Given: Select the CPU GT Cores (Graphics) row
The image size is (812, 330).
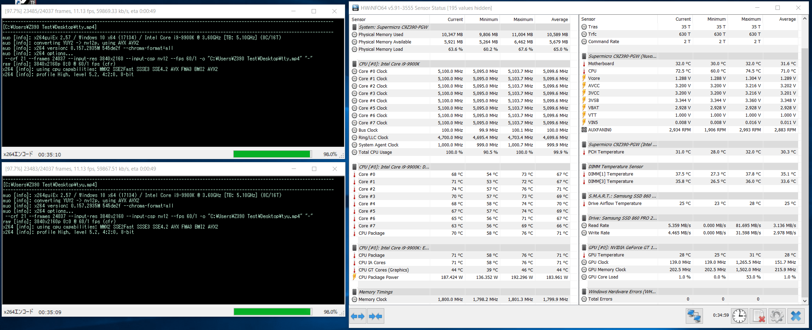Looking at the screenshot, I should pos(460,270).
